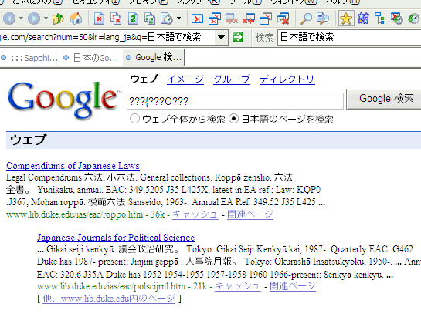The height and width of the screenshot is (314, 421).
Task: Click the Google query field showing ???{???Ō???
Action: tap(235, 101)
